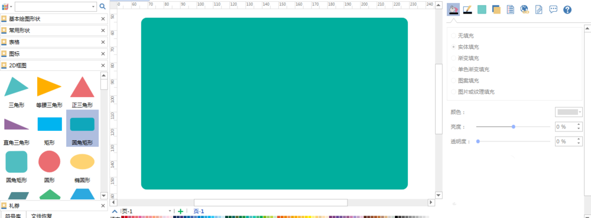Close the 表格 library
The image size is (591, 218).
click(x=103, y=42)
